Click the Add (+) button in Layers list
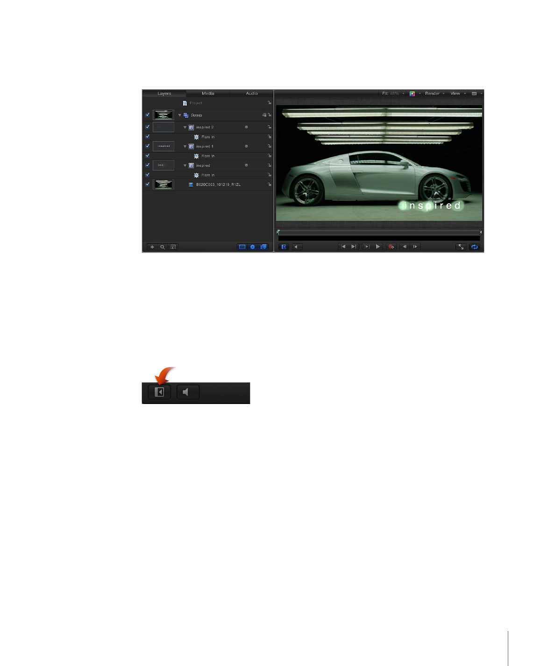The image size is (555, 666). coord(152,247)
